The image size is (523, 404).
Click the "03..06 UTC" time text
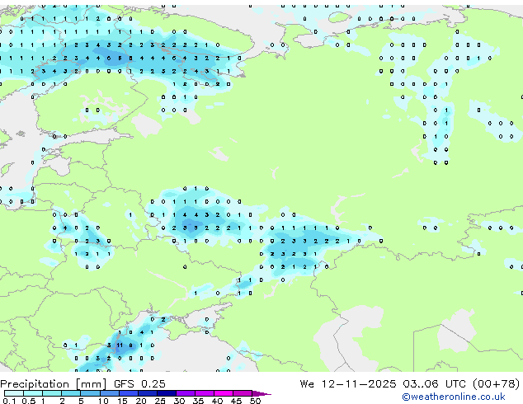click(x=434, y=384)
